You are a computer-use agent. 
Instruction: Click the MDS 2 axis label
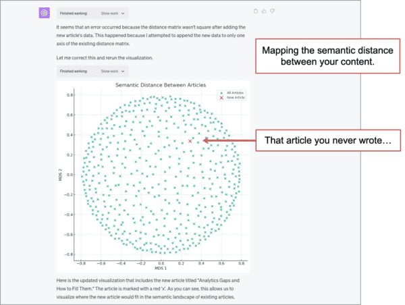(61, 175)
